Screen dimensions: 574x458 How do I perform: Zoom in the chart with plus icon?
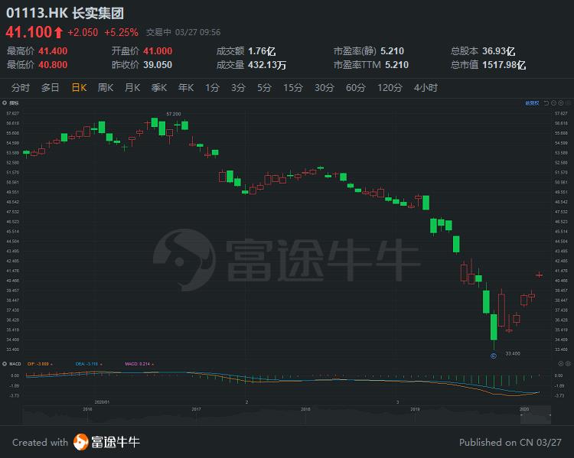pos(561,103)
